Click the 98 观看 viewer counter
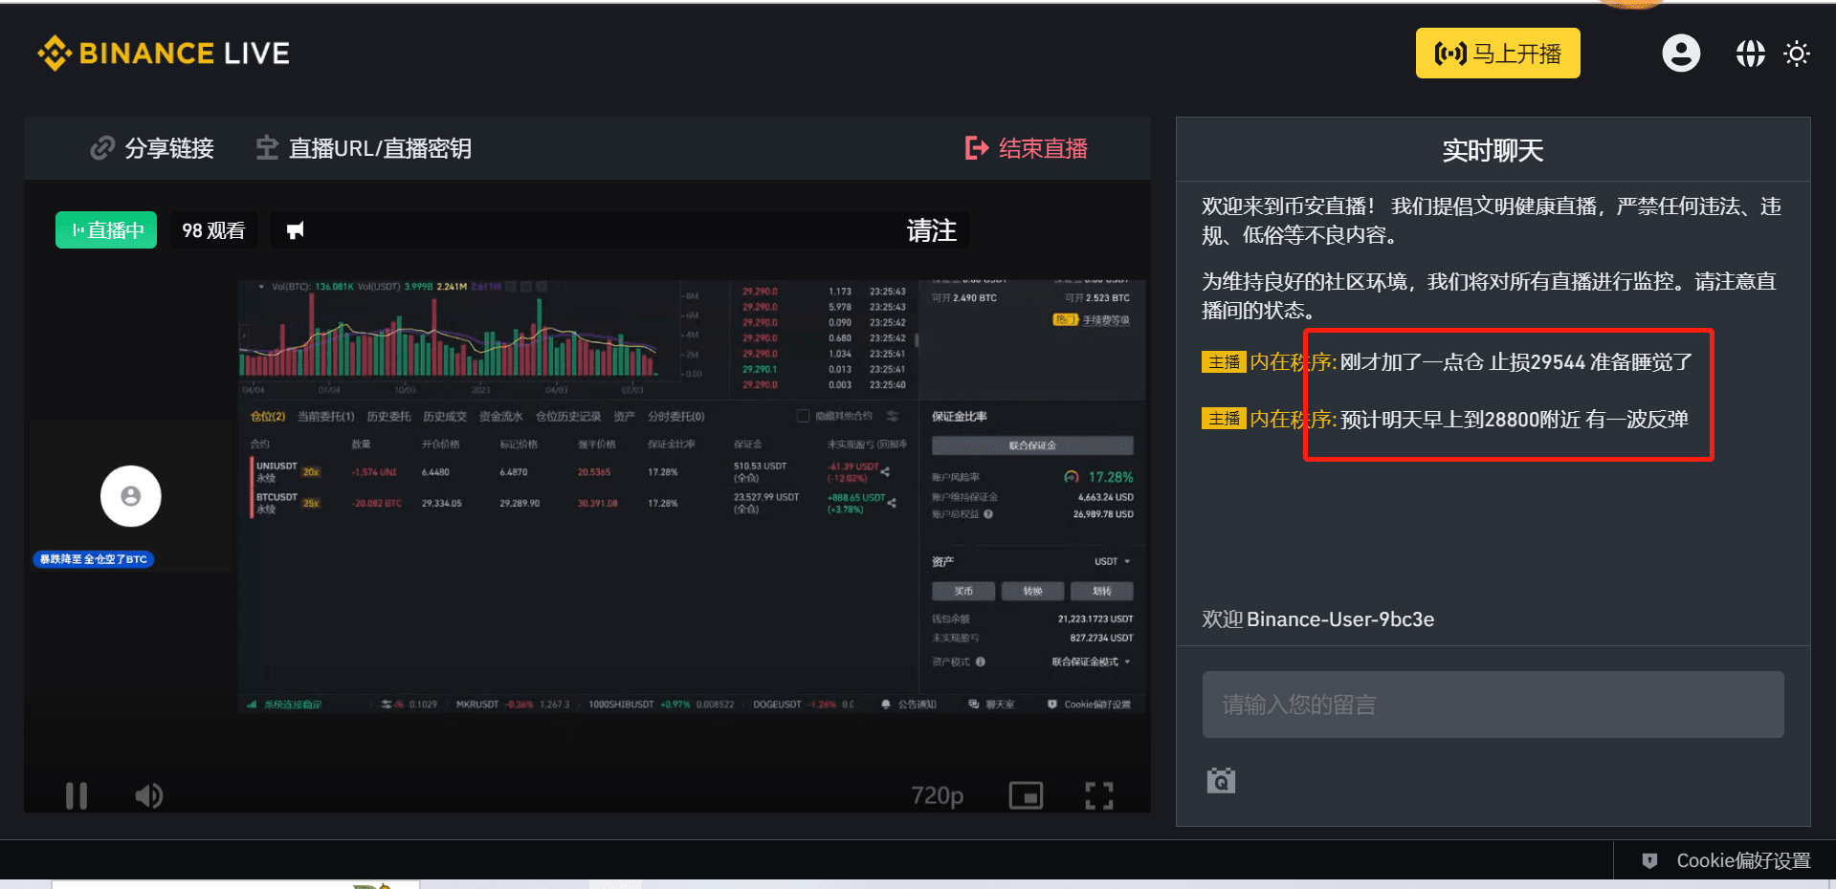Screen dimensions: 1836x889 tap(212, 229)
